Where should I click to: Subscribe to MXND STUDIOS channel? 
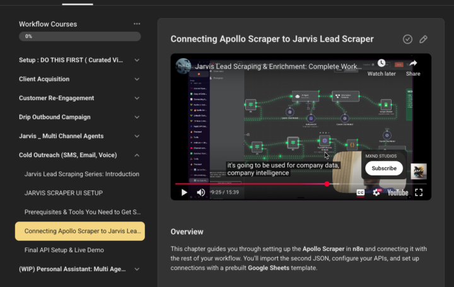click(x=384, y=168)
